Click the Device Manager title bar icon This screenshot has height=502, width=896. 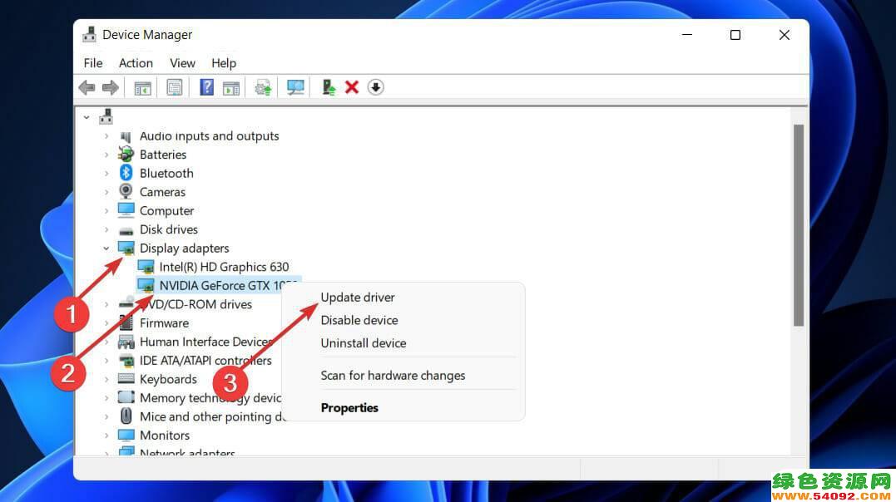[89, 34]
